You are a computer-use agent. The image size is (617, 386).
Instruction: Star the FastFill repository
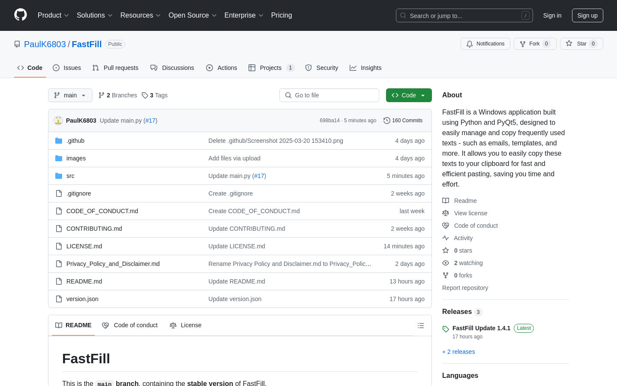(x=581, y=44)
